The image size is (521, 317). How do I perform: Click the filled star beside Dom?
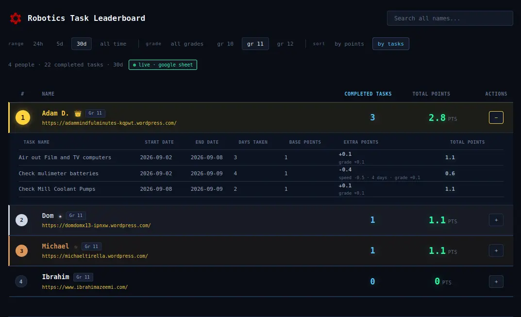[x=60, y=217]
